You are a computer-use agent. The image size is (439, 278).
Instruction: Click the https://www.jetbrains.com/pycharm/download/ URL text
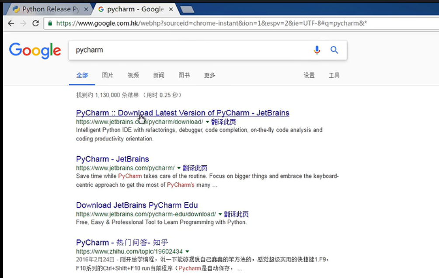139,122
